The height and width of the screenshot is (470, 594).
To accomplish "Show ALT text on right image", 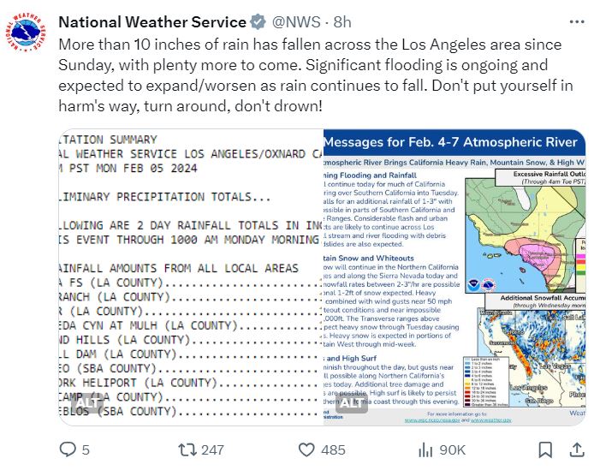I will [352, 402].
